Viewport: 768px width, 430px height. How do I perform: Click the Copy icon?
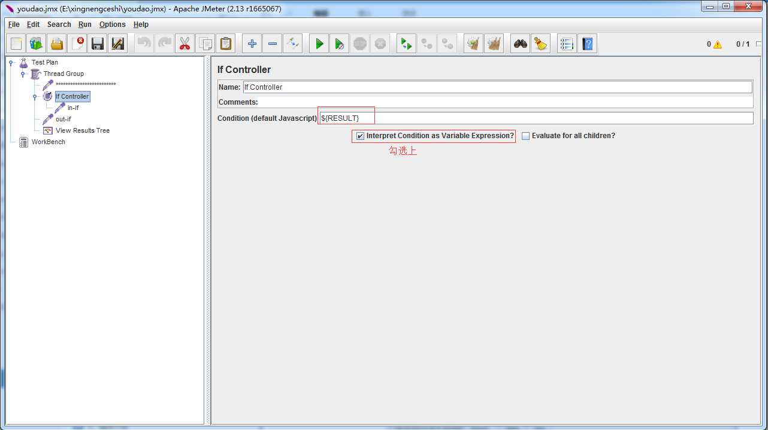(205, 44)
